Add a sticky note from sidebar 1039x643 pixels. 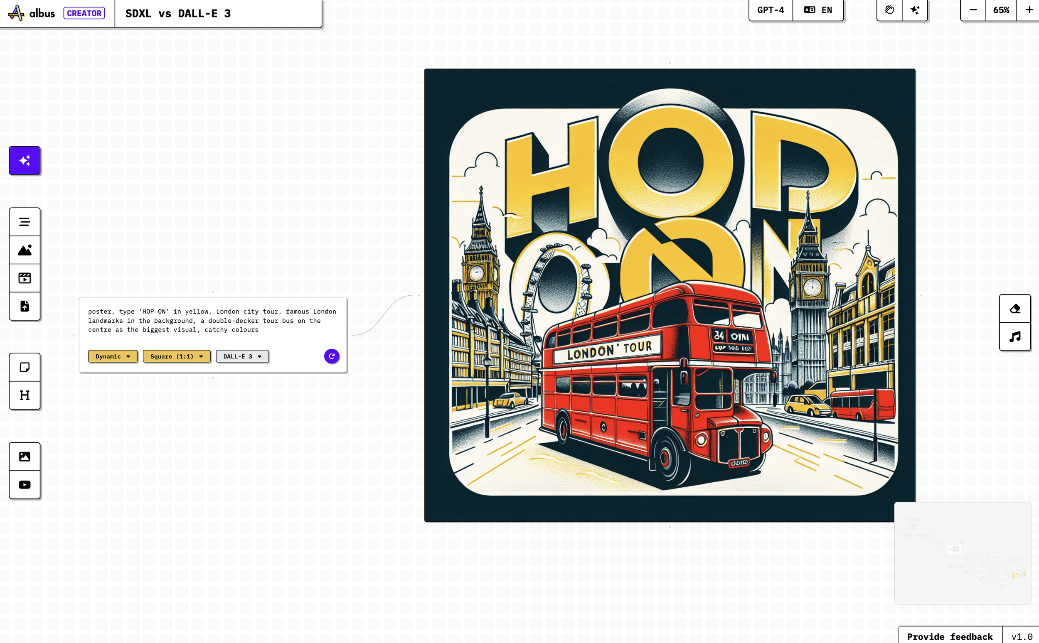(x=25, y=367)
